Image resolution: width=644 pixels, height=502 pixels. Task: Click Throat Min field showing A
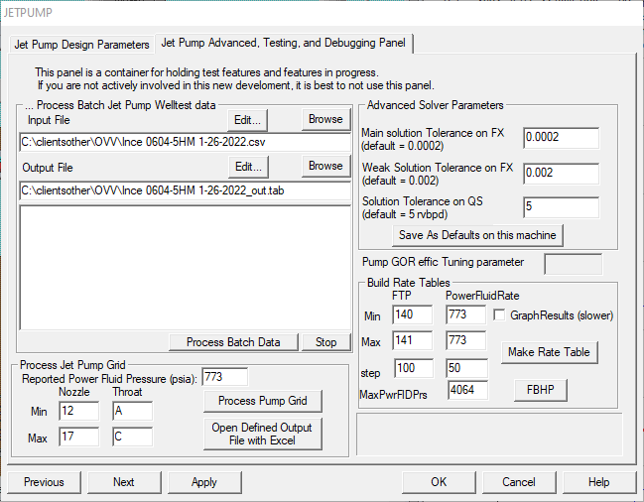[132, 411]
